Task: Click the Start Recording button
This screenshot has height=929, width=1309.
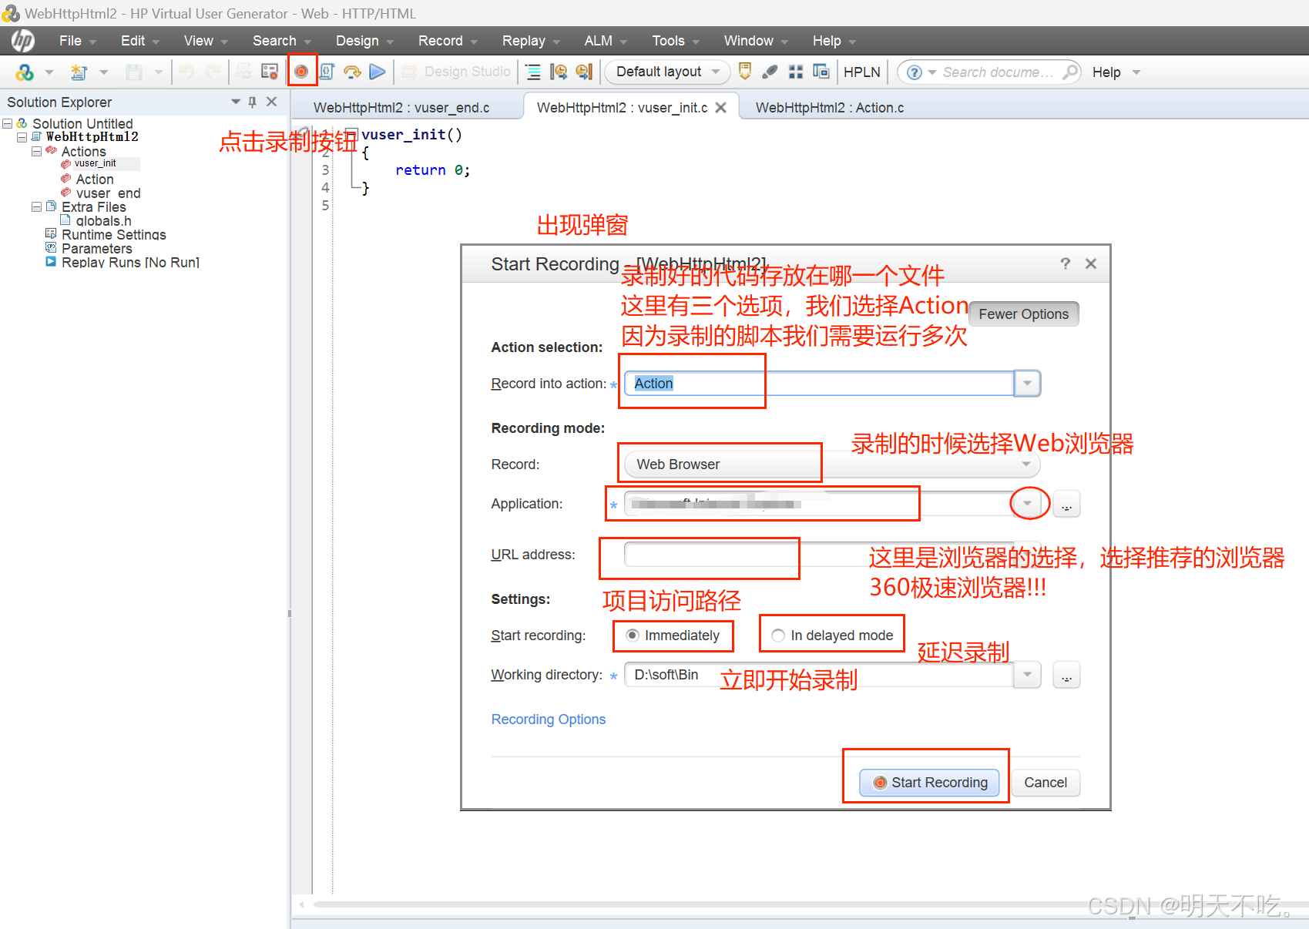Action: point(930,783)
